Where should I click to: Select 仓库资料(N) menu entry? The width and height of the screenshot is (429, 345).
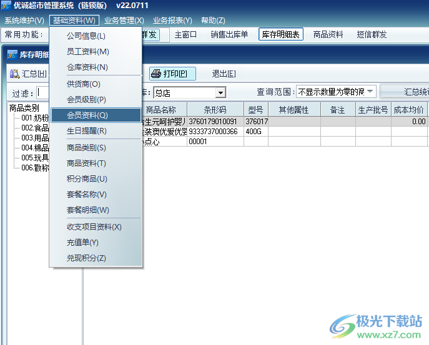click(x=96, y=67)
